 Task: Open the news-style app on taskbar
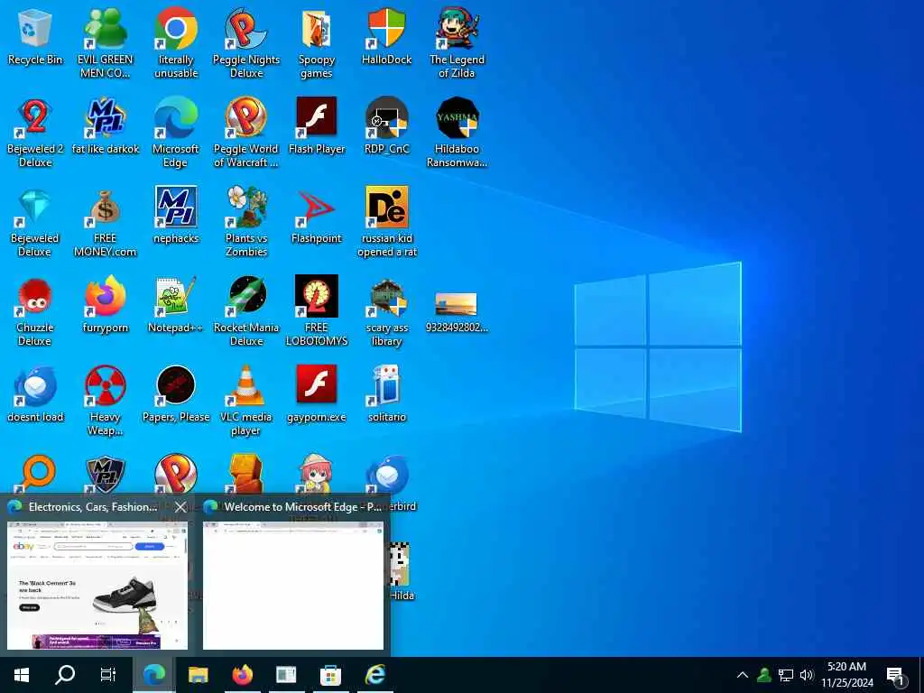click(286, 675)
